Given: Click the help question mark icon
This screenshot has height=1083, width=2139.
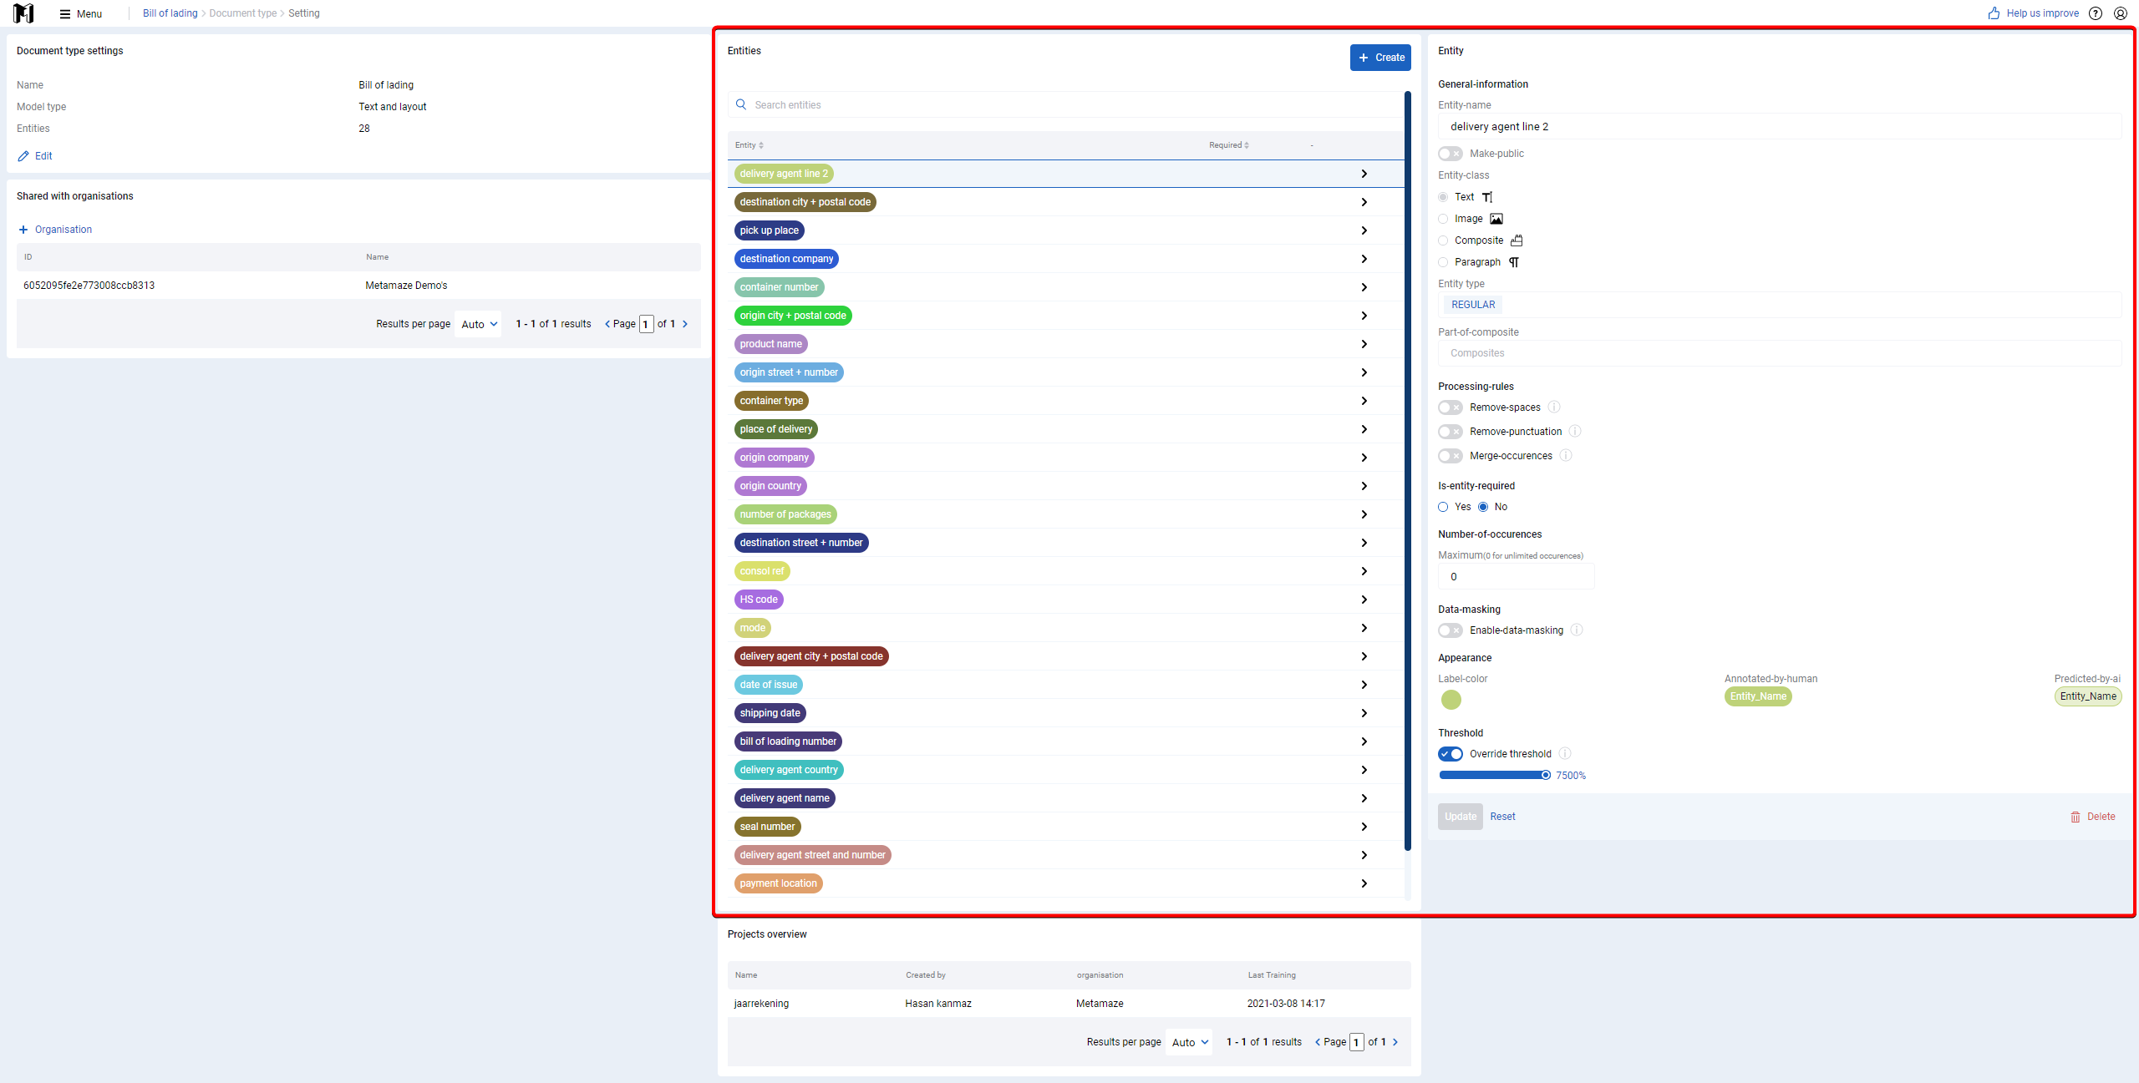Looking at the screenshot, I should [x=2096, y=13].
